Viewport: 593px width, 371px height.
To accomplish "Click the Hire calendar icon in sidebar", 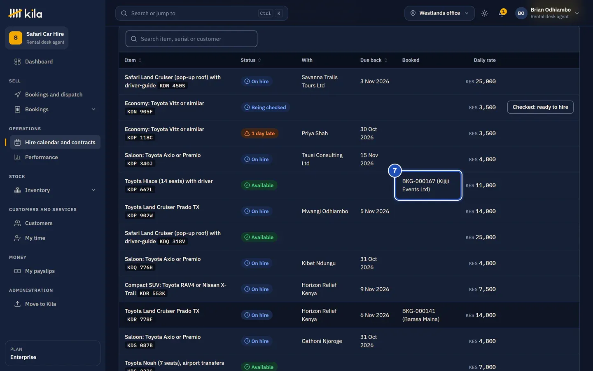I will coord(17,142).
